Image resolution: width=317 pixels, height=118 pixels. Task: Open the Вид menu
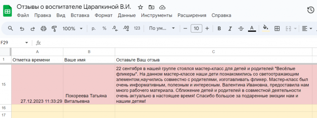click(x=61, y=15)
